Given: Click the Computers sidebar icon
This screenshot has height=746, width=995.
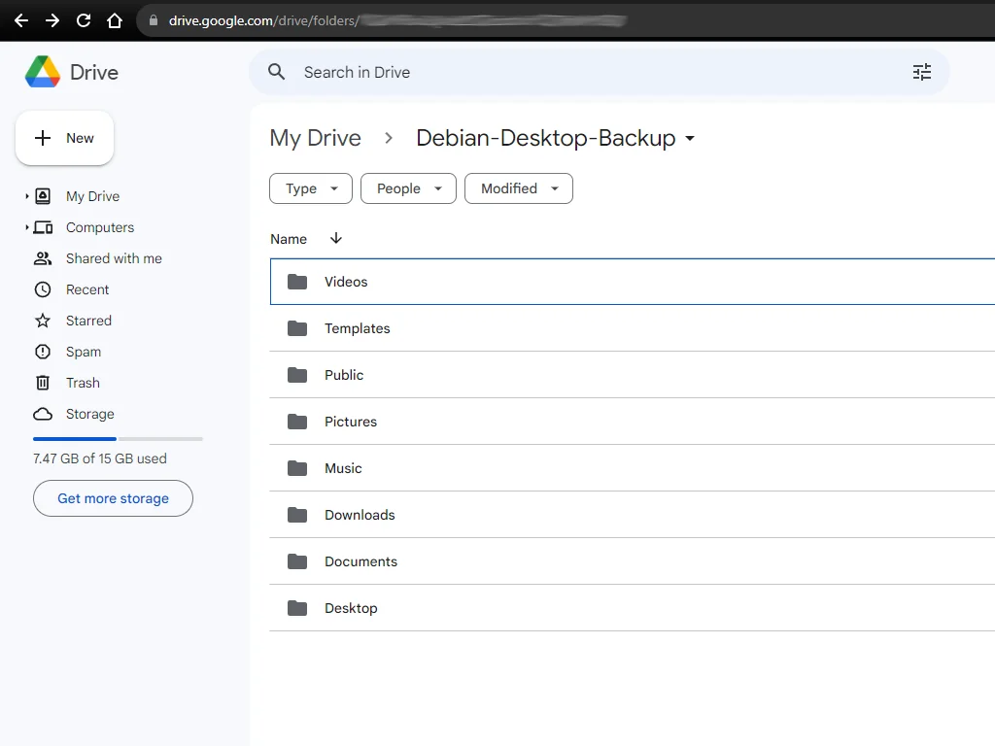Looking at the screenshot, I should (43, 227).
